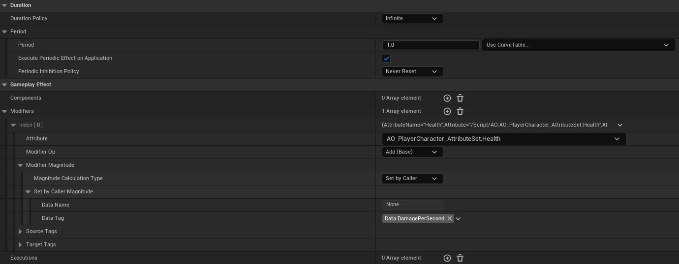Expand the Target Tags section
The image size is (679, 264).
[20, 245]
